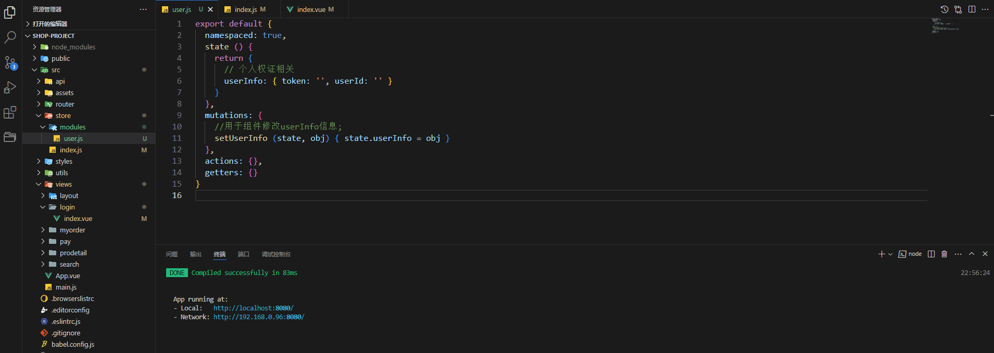This screenshot has width=994, height=353.
Task: Open .eslintrc.js file
Action: 89,321
